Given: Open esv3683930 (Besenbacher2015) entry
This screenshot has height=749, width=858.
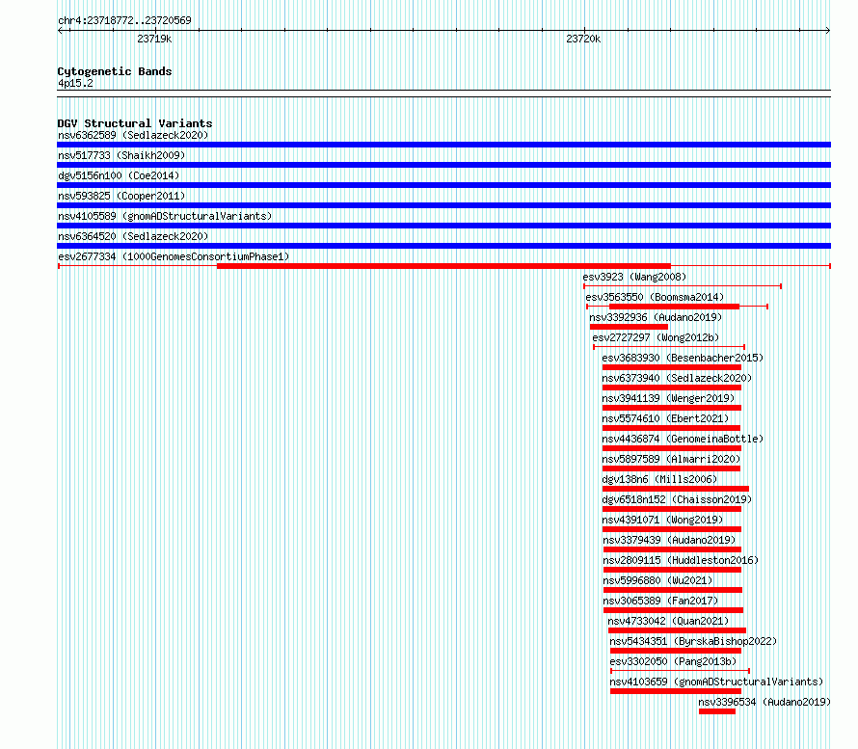Looking at the screenshot, I should coord(683,358).
